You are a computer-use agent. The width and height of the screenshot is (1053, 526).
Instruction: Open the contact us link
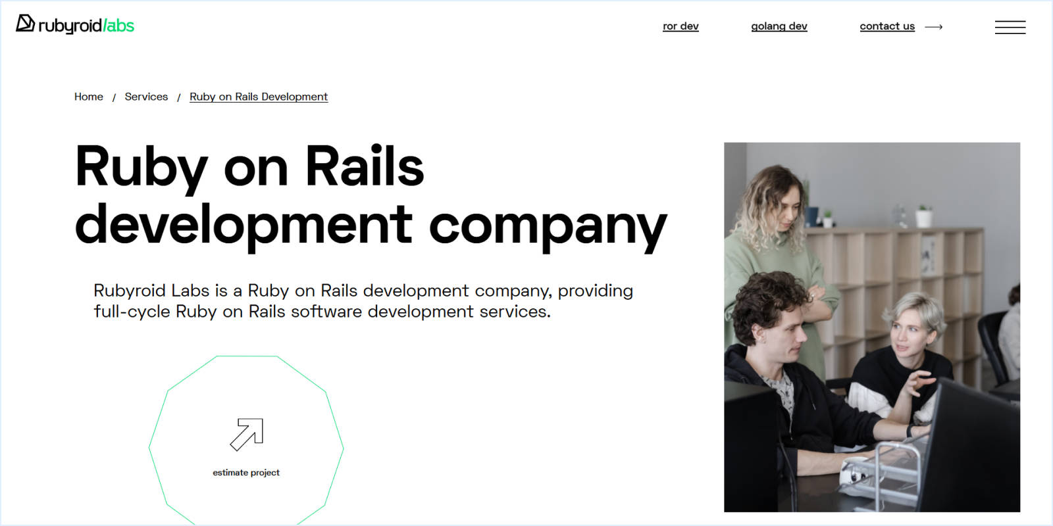pyautogui.click(x=887, y=26)
